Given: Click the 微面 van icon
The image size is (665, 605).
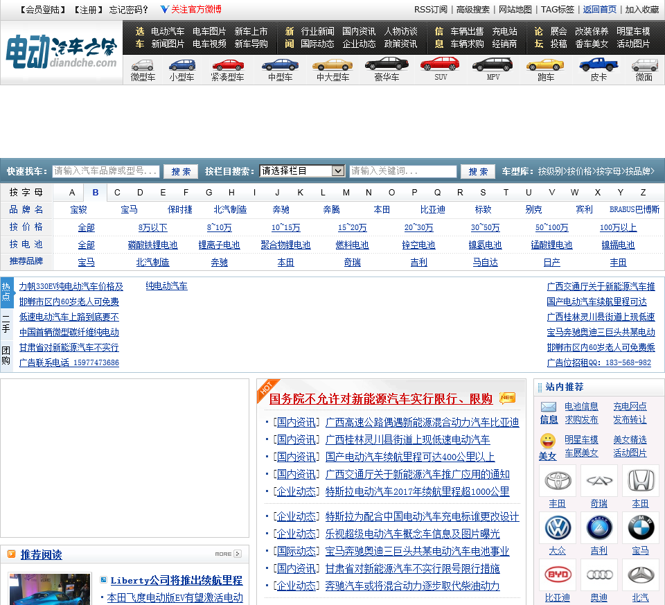Looking at the screenshot, I should [645, 65].
